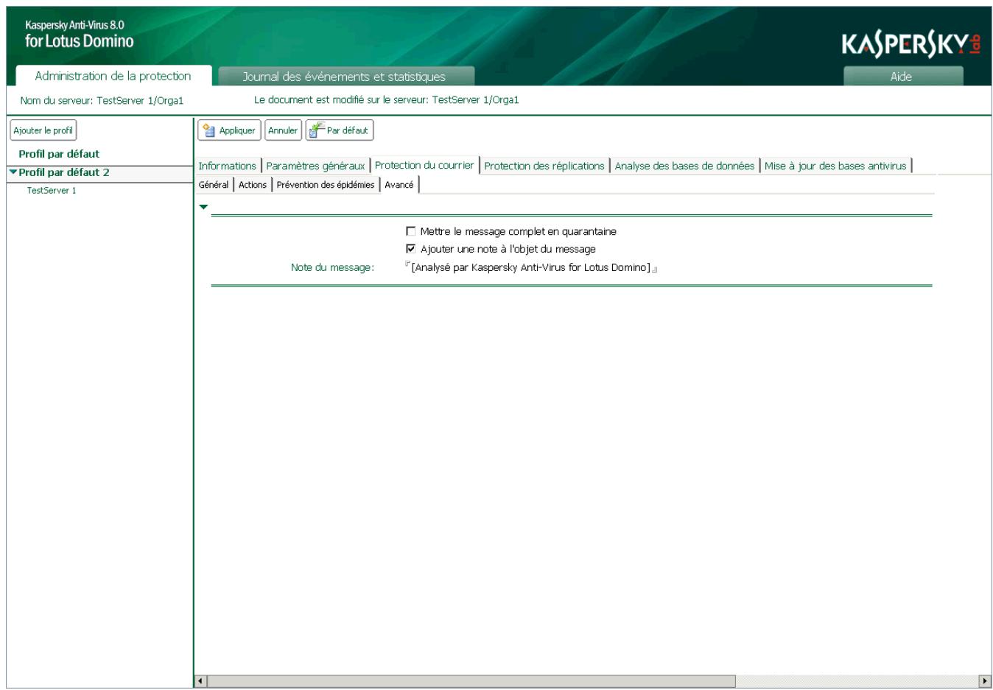Open the Aide tab
The width and height of the screenshot is (993, 690).
[902, 77]
